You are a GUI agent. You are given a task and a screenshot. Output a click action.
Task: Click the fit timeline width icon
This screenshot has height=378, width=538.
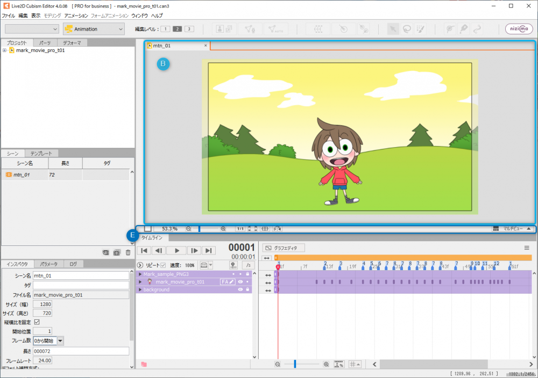[x=339, y=364]
